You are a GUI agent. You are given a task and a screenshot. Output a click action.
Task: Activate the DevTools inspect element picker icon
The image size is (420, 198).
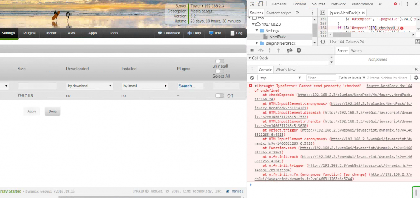[252, 4]
